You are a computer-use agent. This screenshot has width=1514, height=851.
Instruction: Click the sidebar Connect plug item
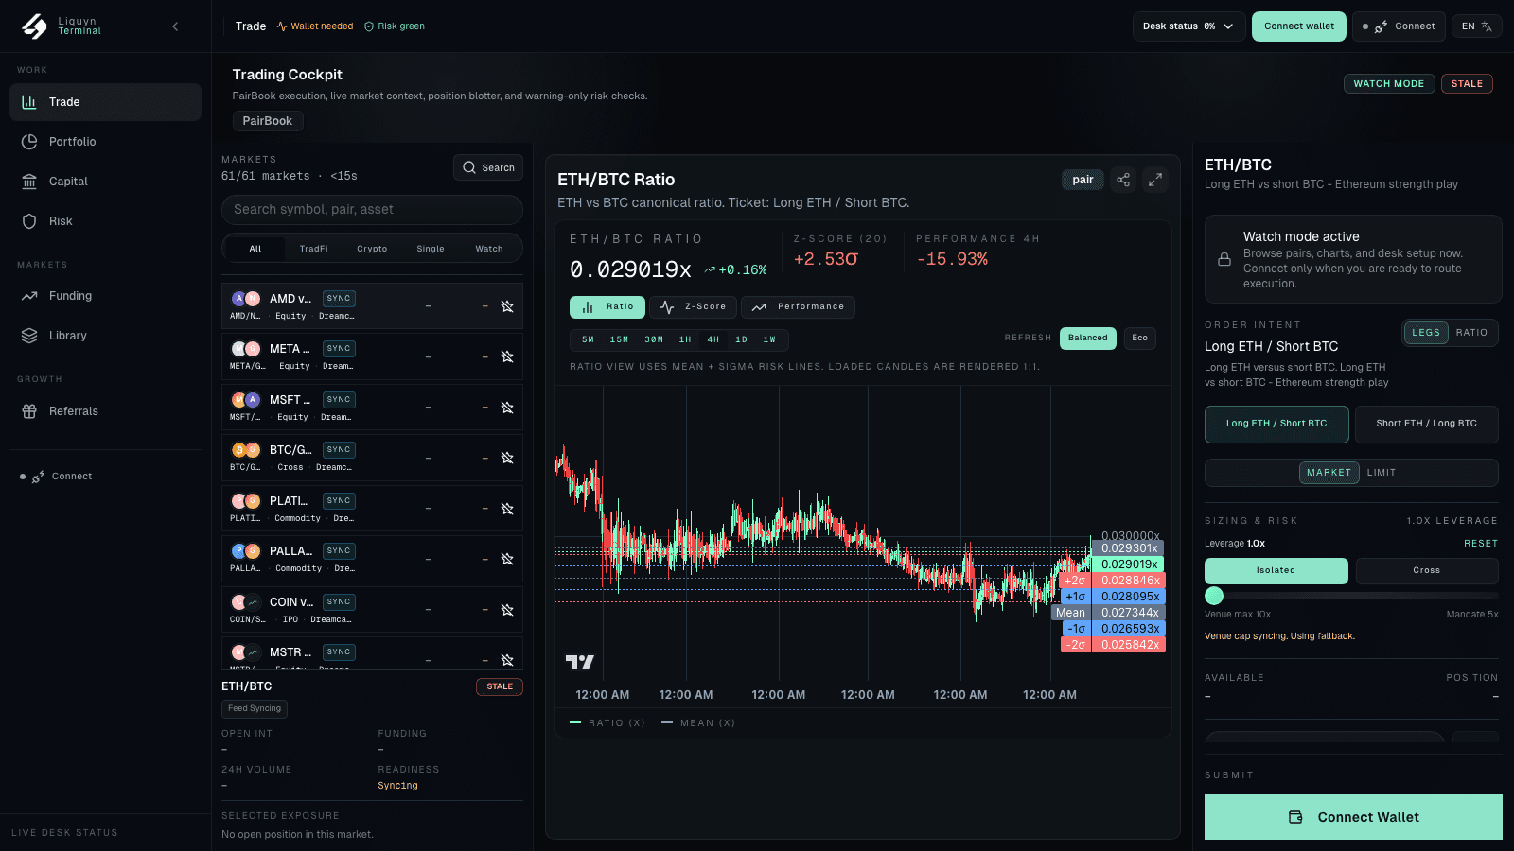[57, 477]
